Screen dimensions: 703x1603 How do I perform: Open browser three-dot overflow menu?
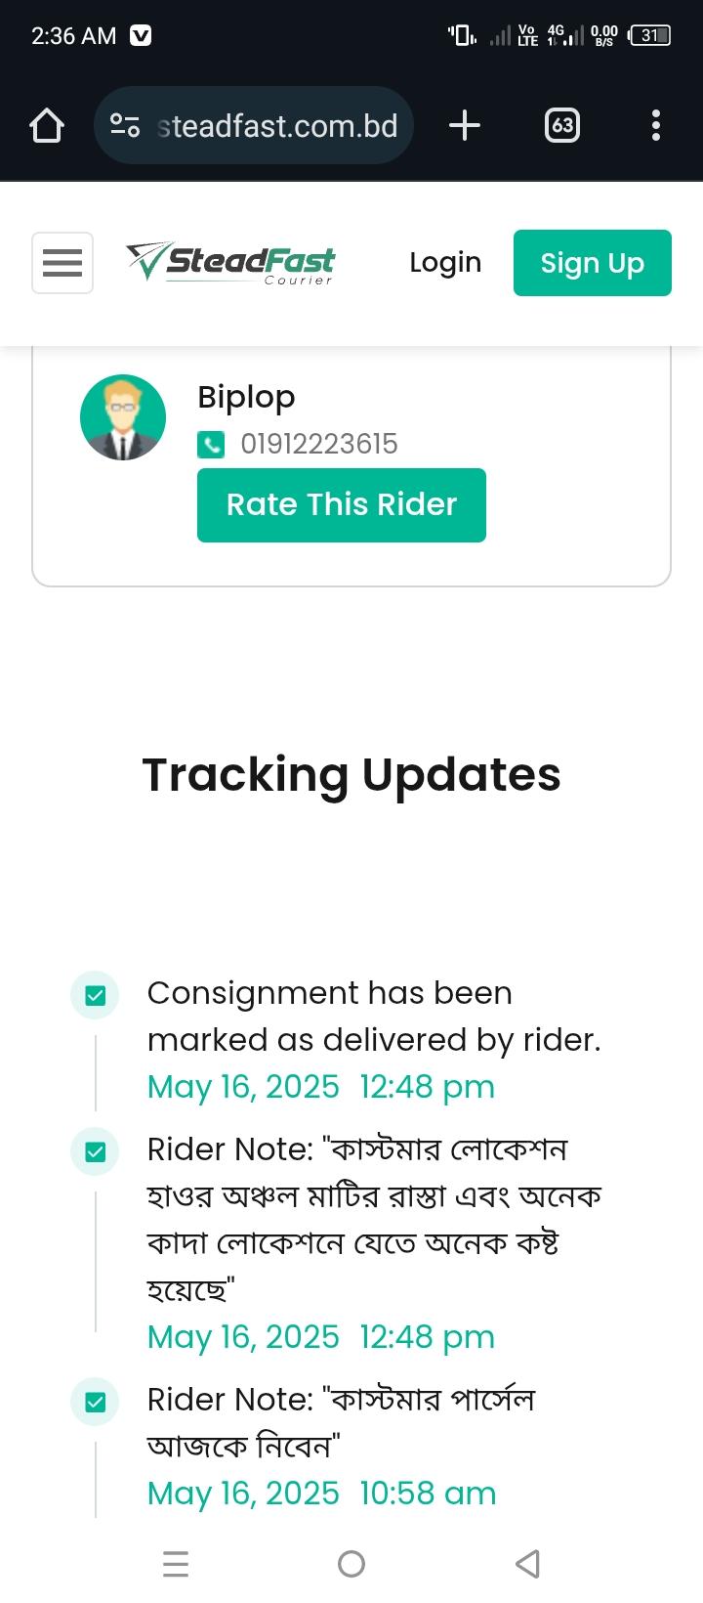point(655,125)
